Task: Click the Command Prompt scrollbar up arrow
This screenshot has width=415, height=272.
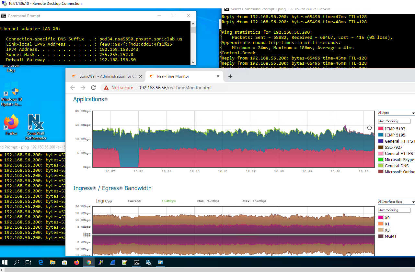Action: [193, 24]
